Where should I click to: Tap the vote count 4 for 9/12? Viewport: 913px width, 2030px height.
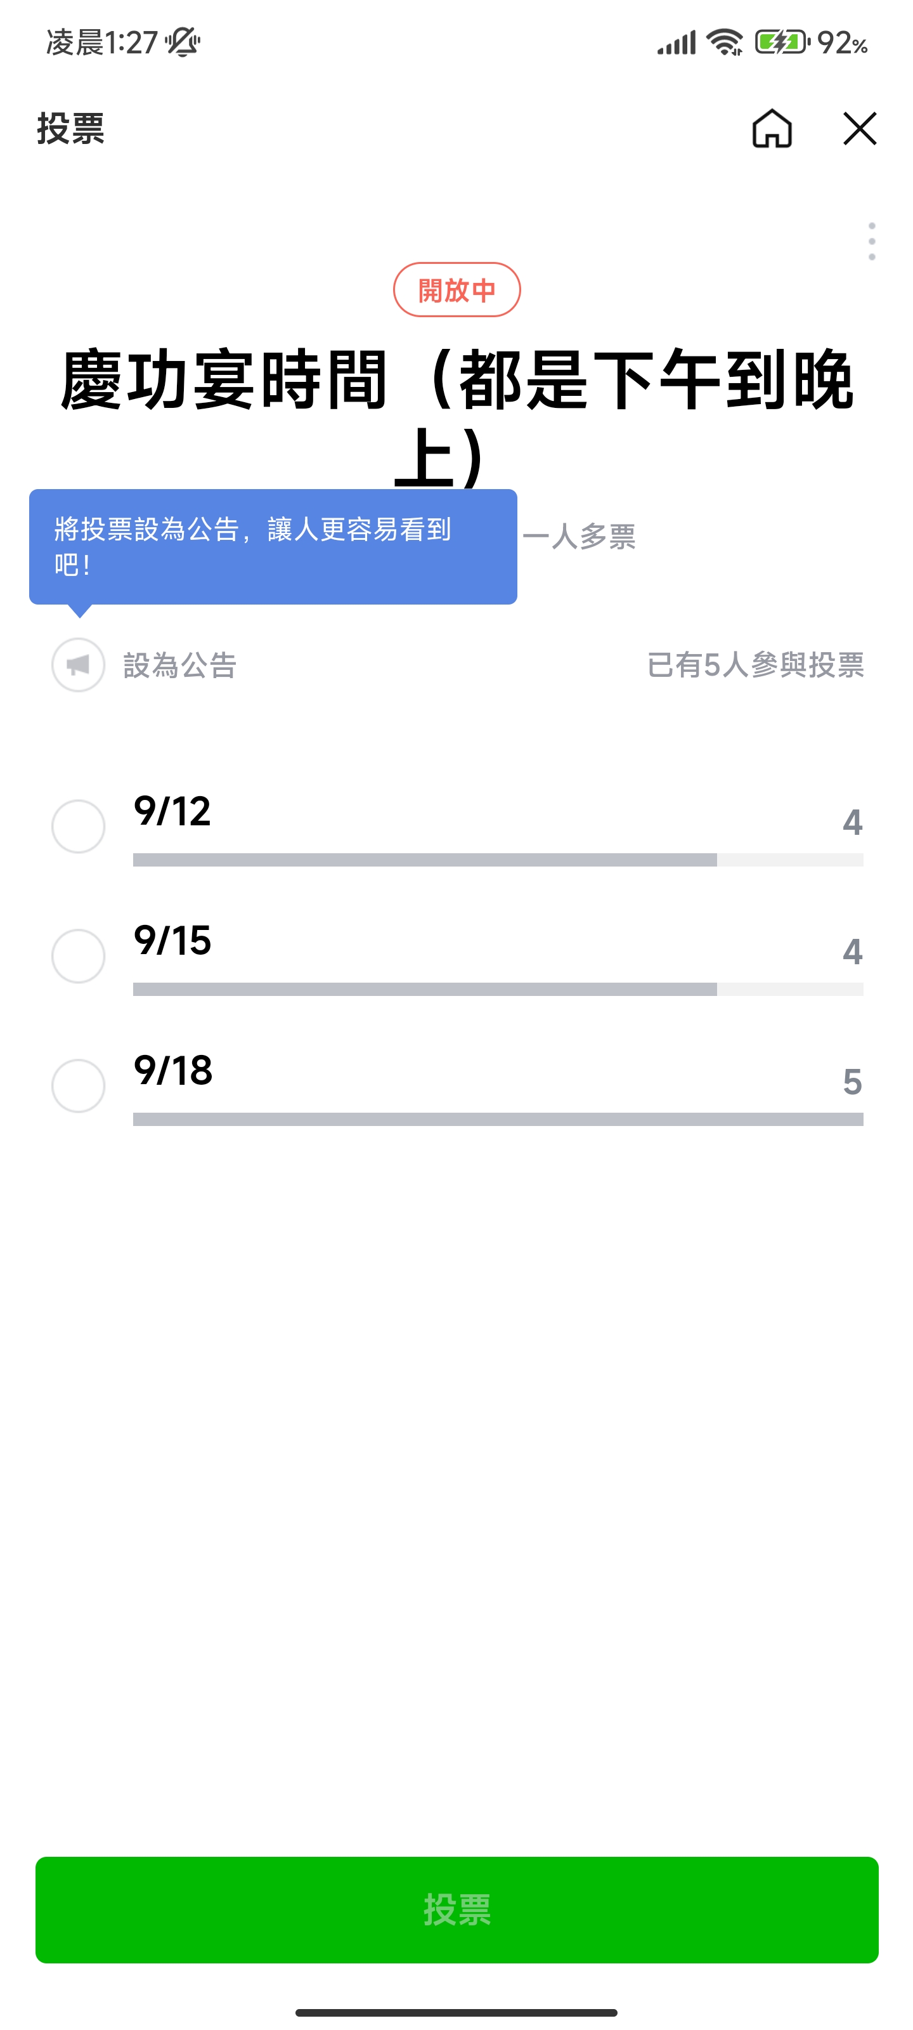pos(851,823)
